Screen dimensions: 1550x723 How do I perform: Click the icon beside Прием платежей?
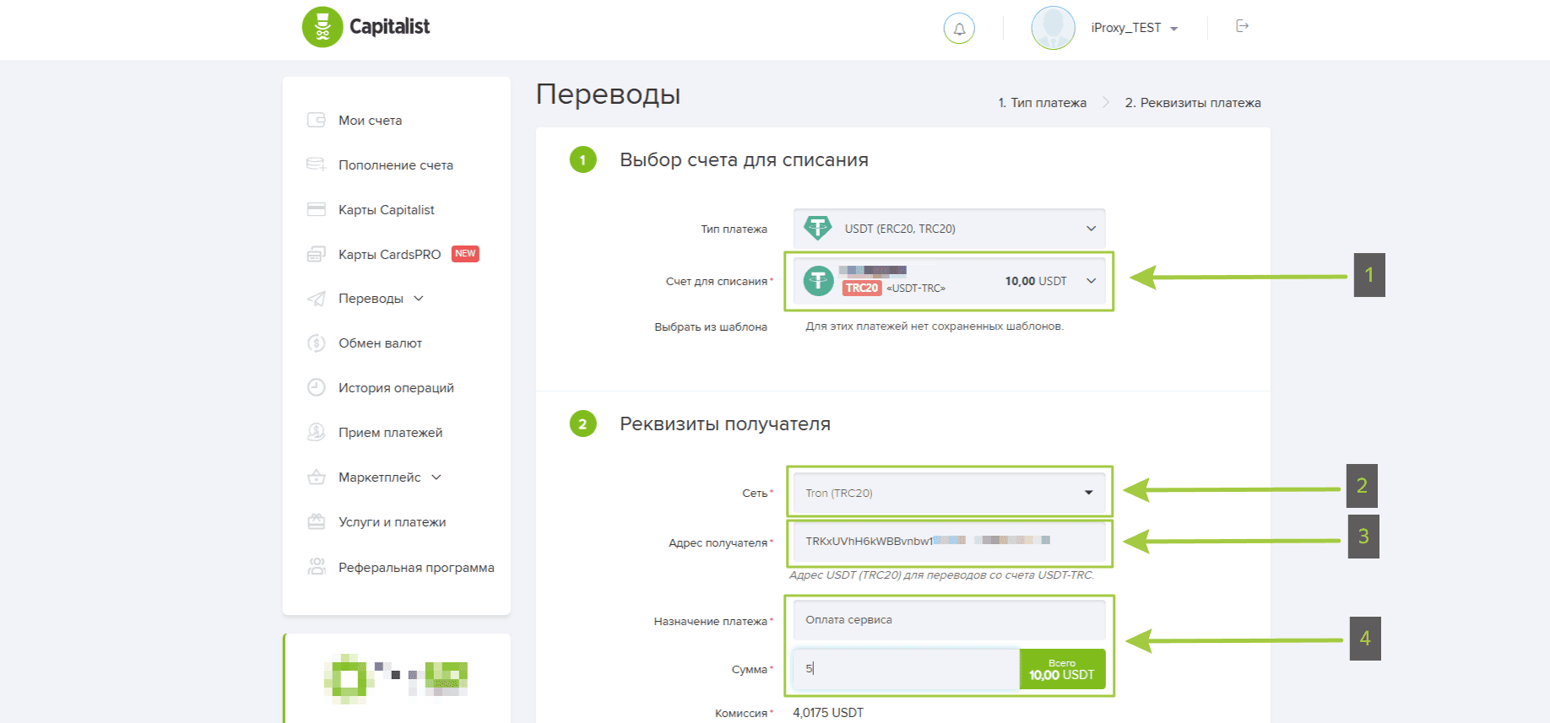pyautogui.click(x=317, y=432)
